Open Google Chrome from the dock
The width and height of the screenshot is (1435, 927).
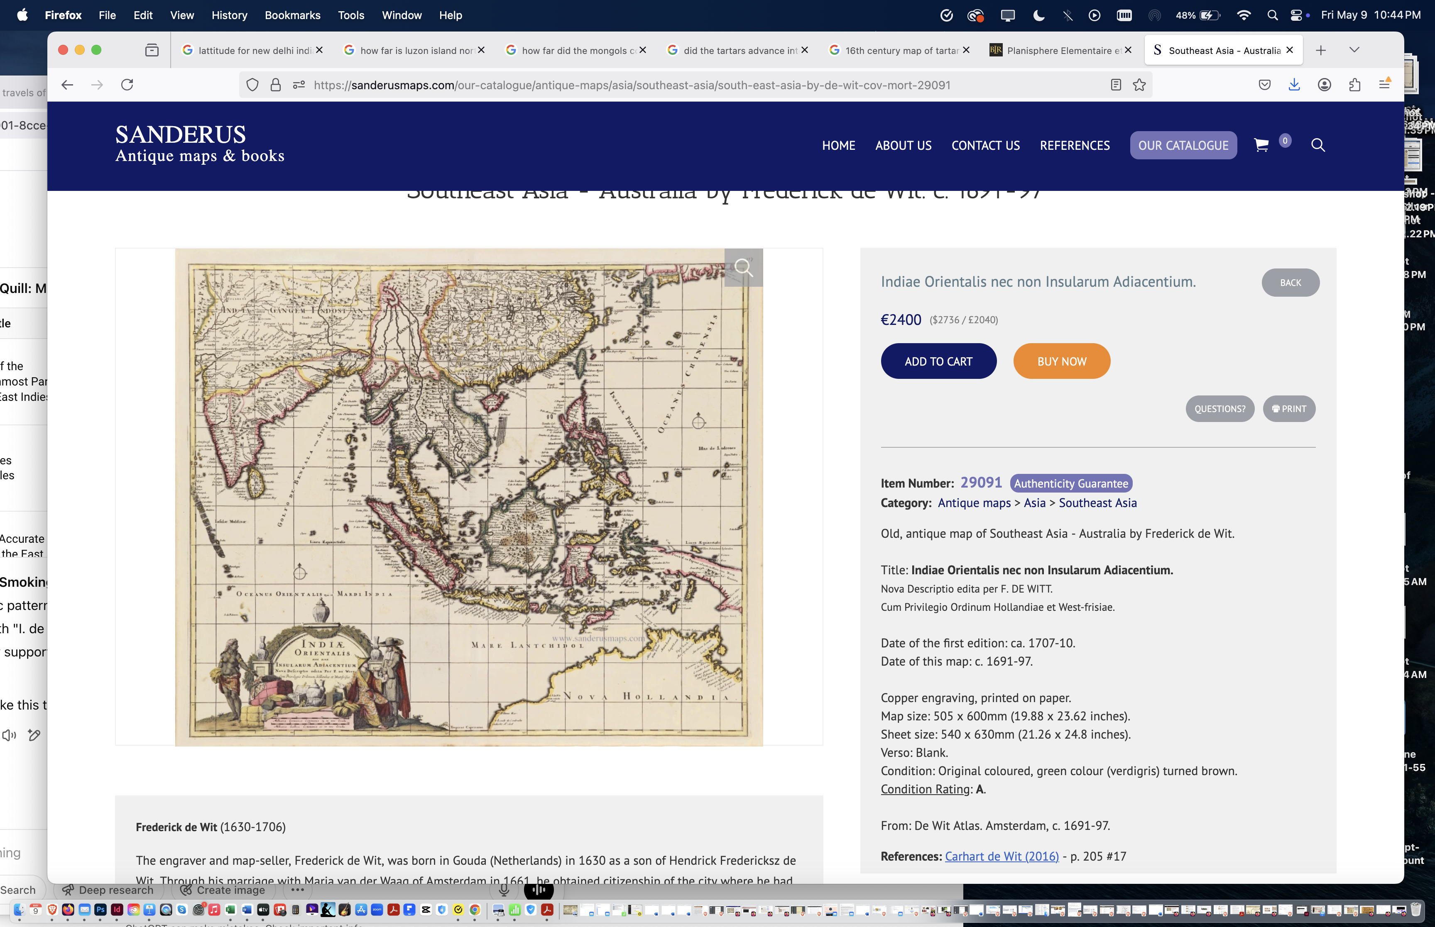tap(475, 910)
